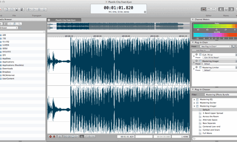This screenshot has height=142, width=237.
Task: Open a file with the Open icon
Action: (12, 9)
